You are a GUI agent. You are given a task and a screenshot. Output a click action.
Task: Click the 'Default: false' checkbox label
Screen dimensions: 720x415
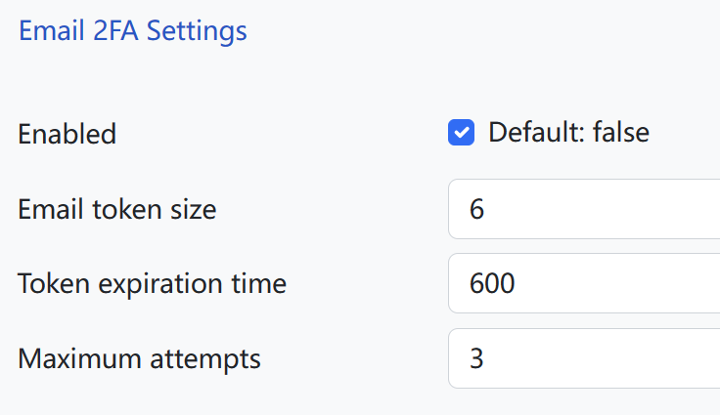[568, 133]
